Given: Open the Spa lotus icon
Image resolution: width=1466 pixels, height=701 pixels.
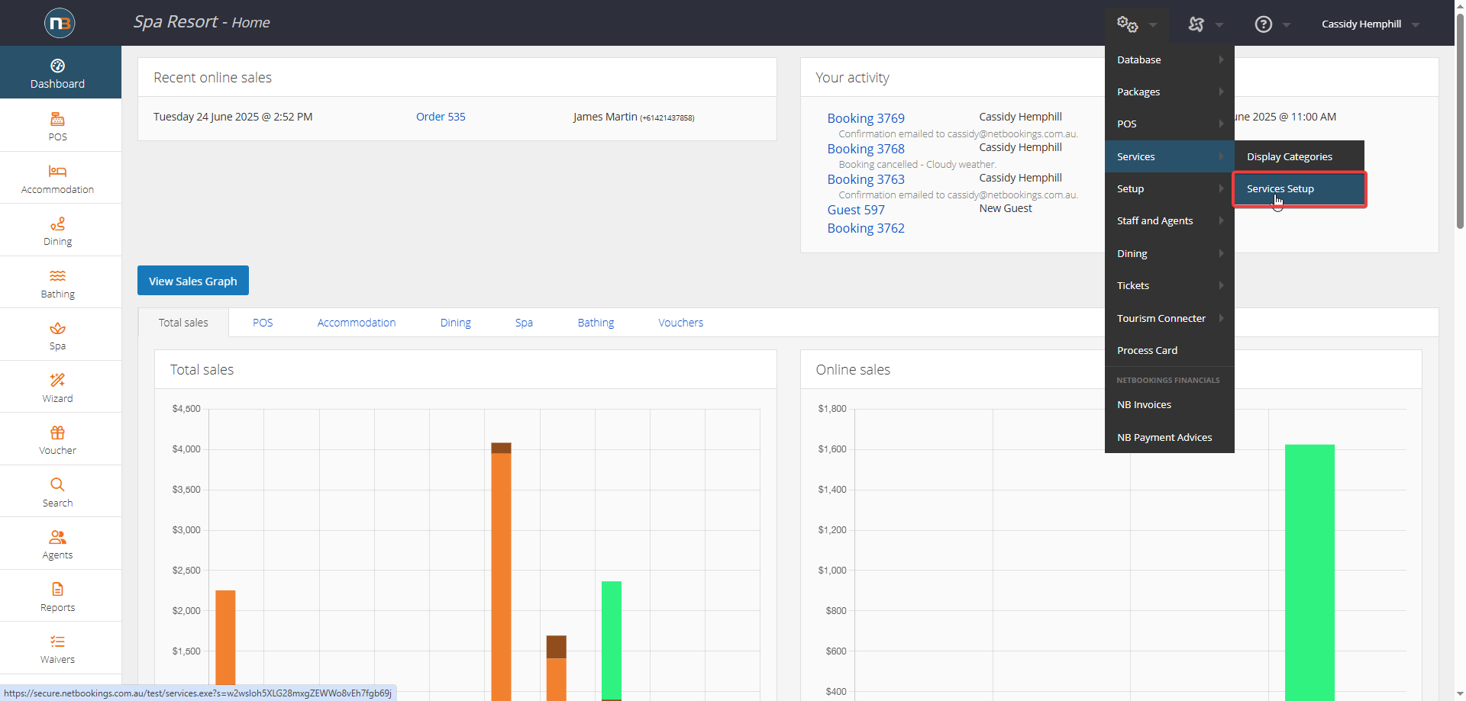Looking at the screenshot, I should point(57,328).
